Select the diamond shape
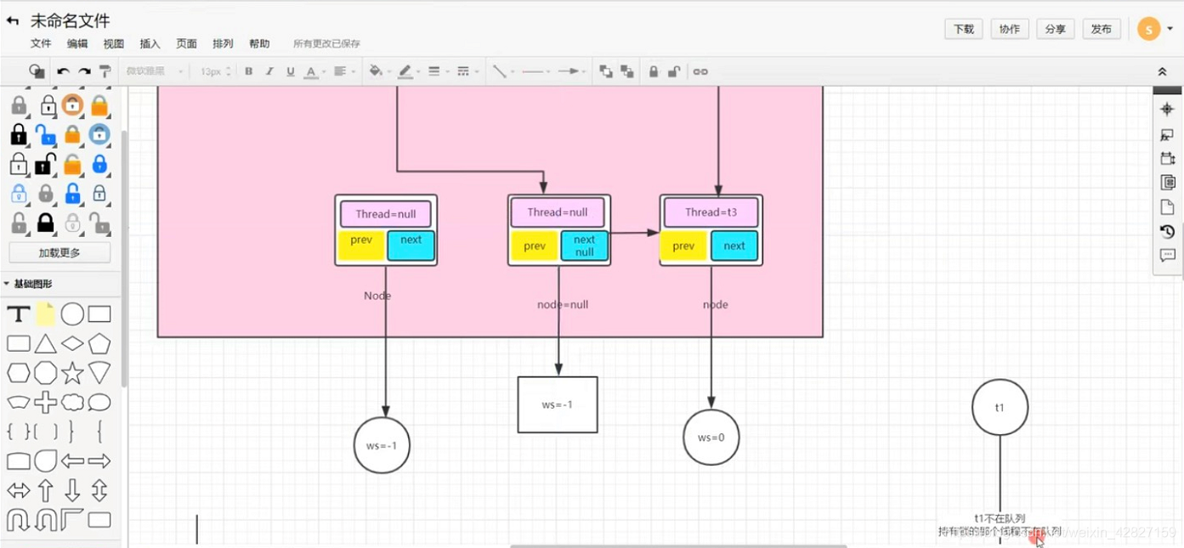The width and height of the screenshot is (1184, 548). 72,344
